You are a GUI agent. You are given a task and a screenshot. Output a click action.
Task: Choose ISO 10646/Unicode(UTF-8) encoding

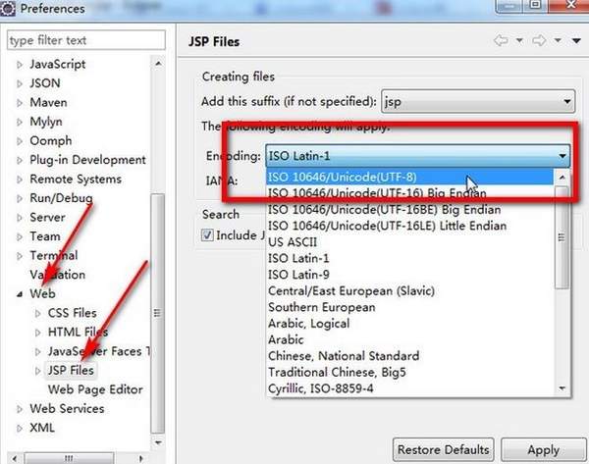pos(409,177)
